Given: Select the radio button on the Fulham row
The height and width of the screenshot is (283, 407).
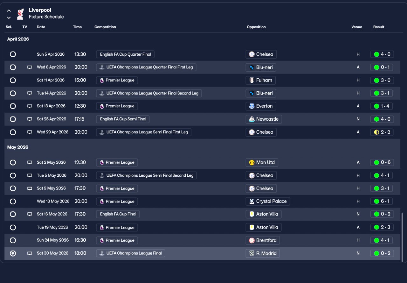Looking at the screenshot, I should (13, 80).
